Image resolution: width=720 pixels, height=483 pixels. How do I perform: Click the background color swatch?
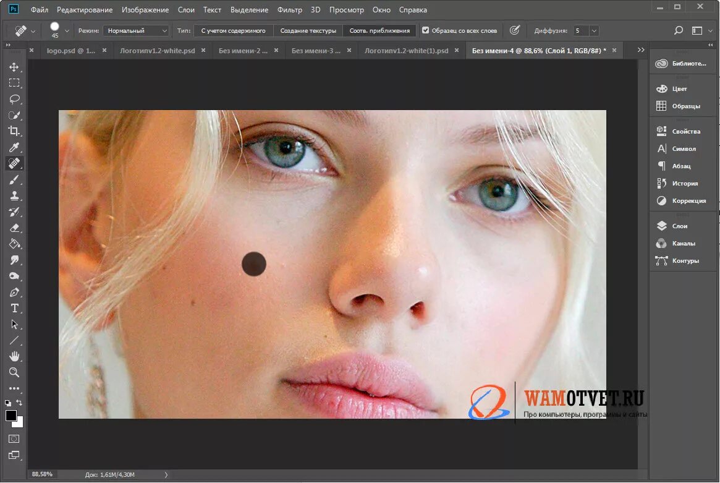click(x=20, y=424)
